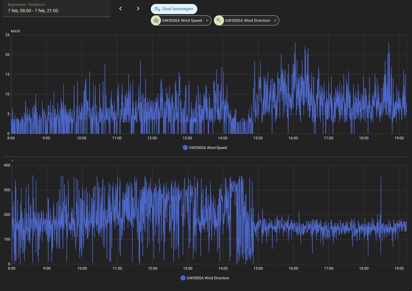Select the GW3000A Wind Direction chip label
Screen dimensions: 412x291
pos(247,21)
